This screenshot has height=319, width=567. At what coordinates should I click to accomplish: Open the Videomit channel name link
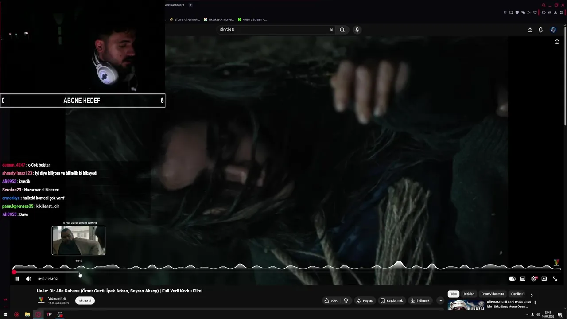click(55, 299)
